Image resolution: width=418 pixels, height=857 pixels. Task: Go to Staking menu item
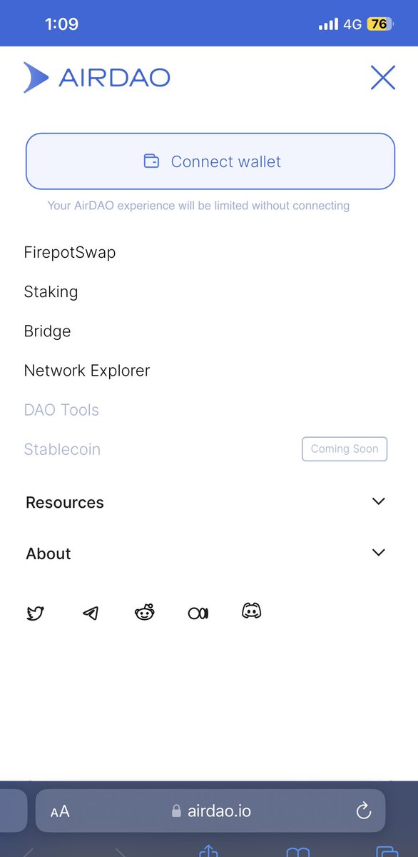[x=51, y=292]
